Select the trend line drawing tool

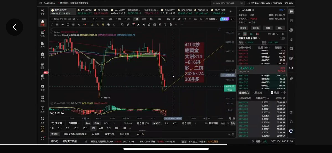click(52, 25)
